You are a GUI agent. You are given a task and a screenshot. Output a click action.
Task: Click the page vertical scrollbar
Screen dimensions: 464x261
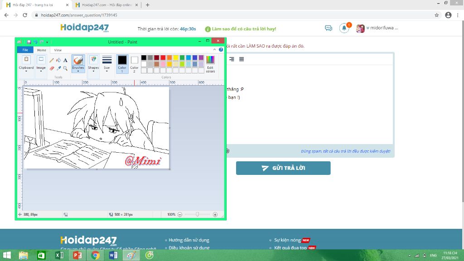click(463, 112)
